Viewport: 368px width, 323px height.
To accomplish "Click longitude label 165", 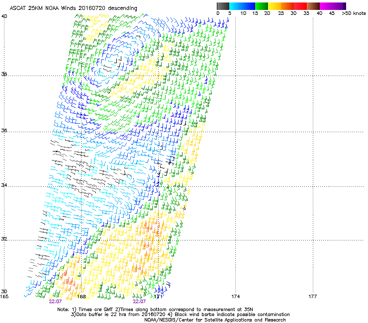I will (x=4, y=297).
